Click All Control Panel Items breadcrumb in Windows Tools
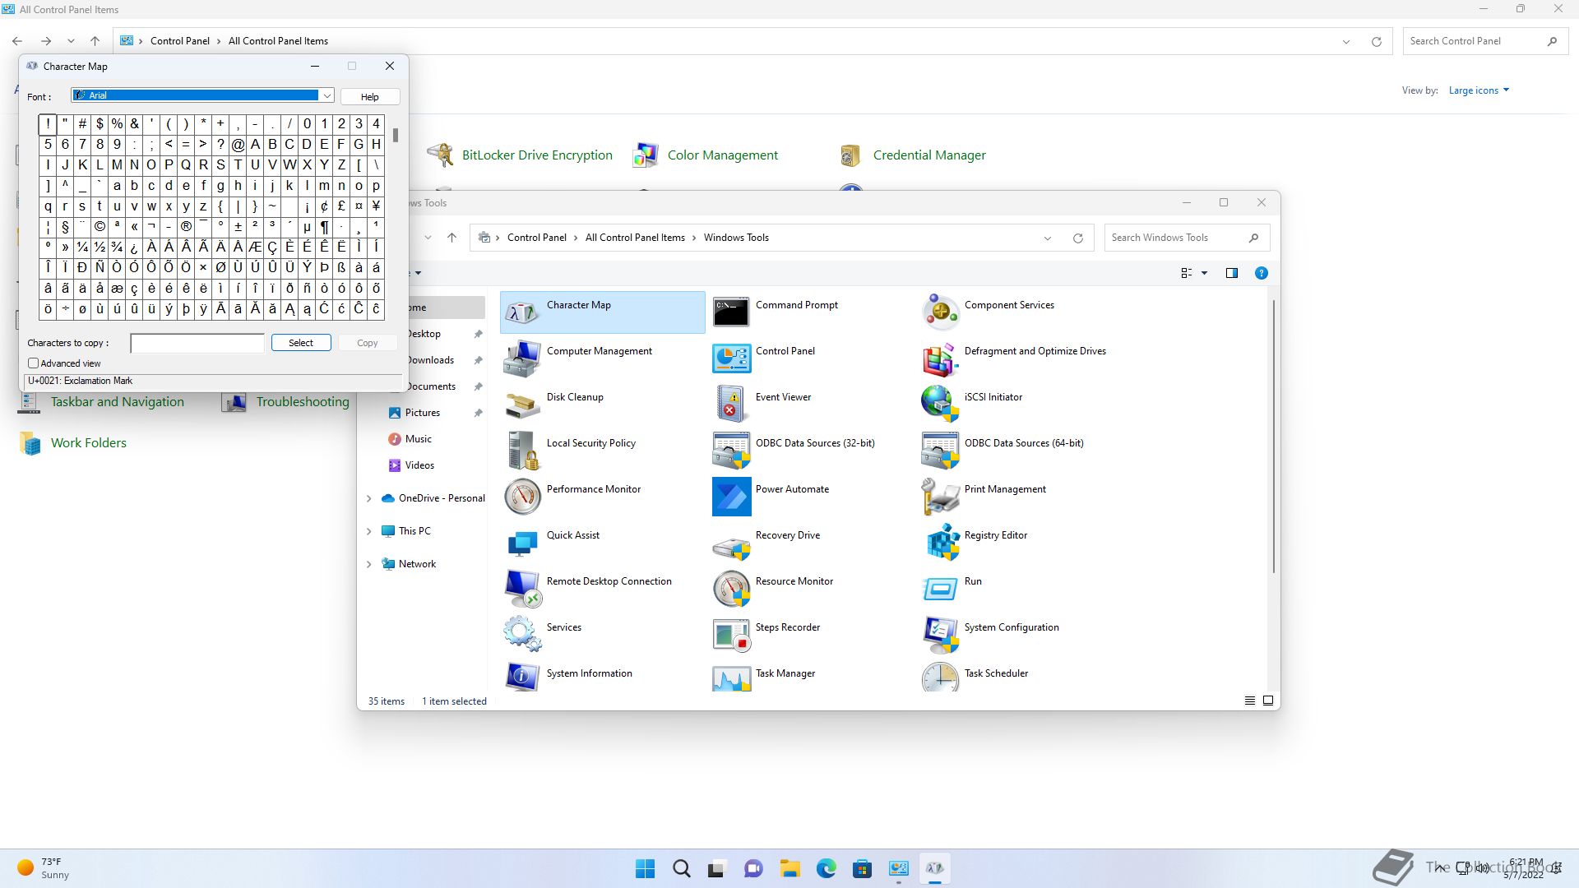1579x888 pixels. click(x=635, y=238)
